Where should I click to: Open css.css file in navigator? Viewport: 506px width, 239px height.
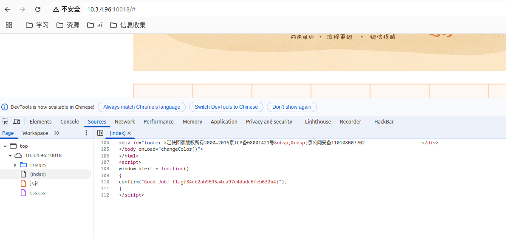37,193
